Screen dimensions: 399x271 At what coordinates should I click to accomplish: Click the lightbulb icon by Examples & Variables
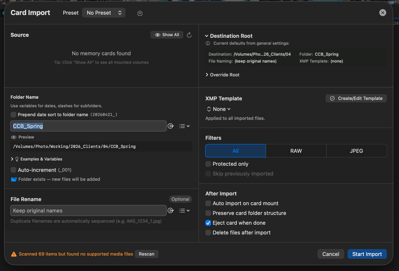point(17,159)
